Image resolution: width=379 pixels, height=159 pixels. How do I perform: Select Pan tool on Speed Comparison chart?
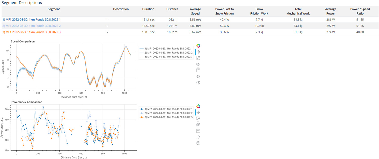coord(198,52)
